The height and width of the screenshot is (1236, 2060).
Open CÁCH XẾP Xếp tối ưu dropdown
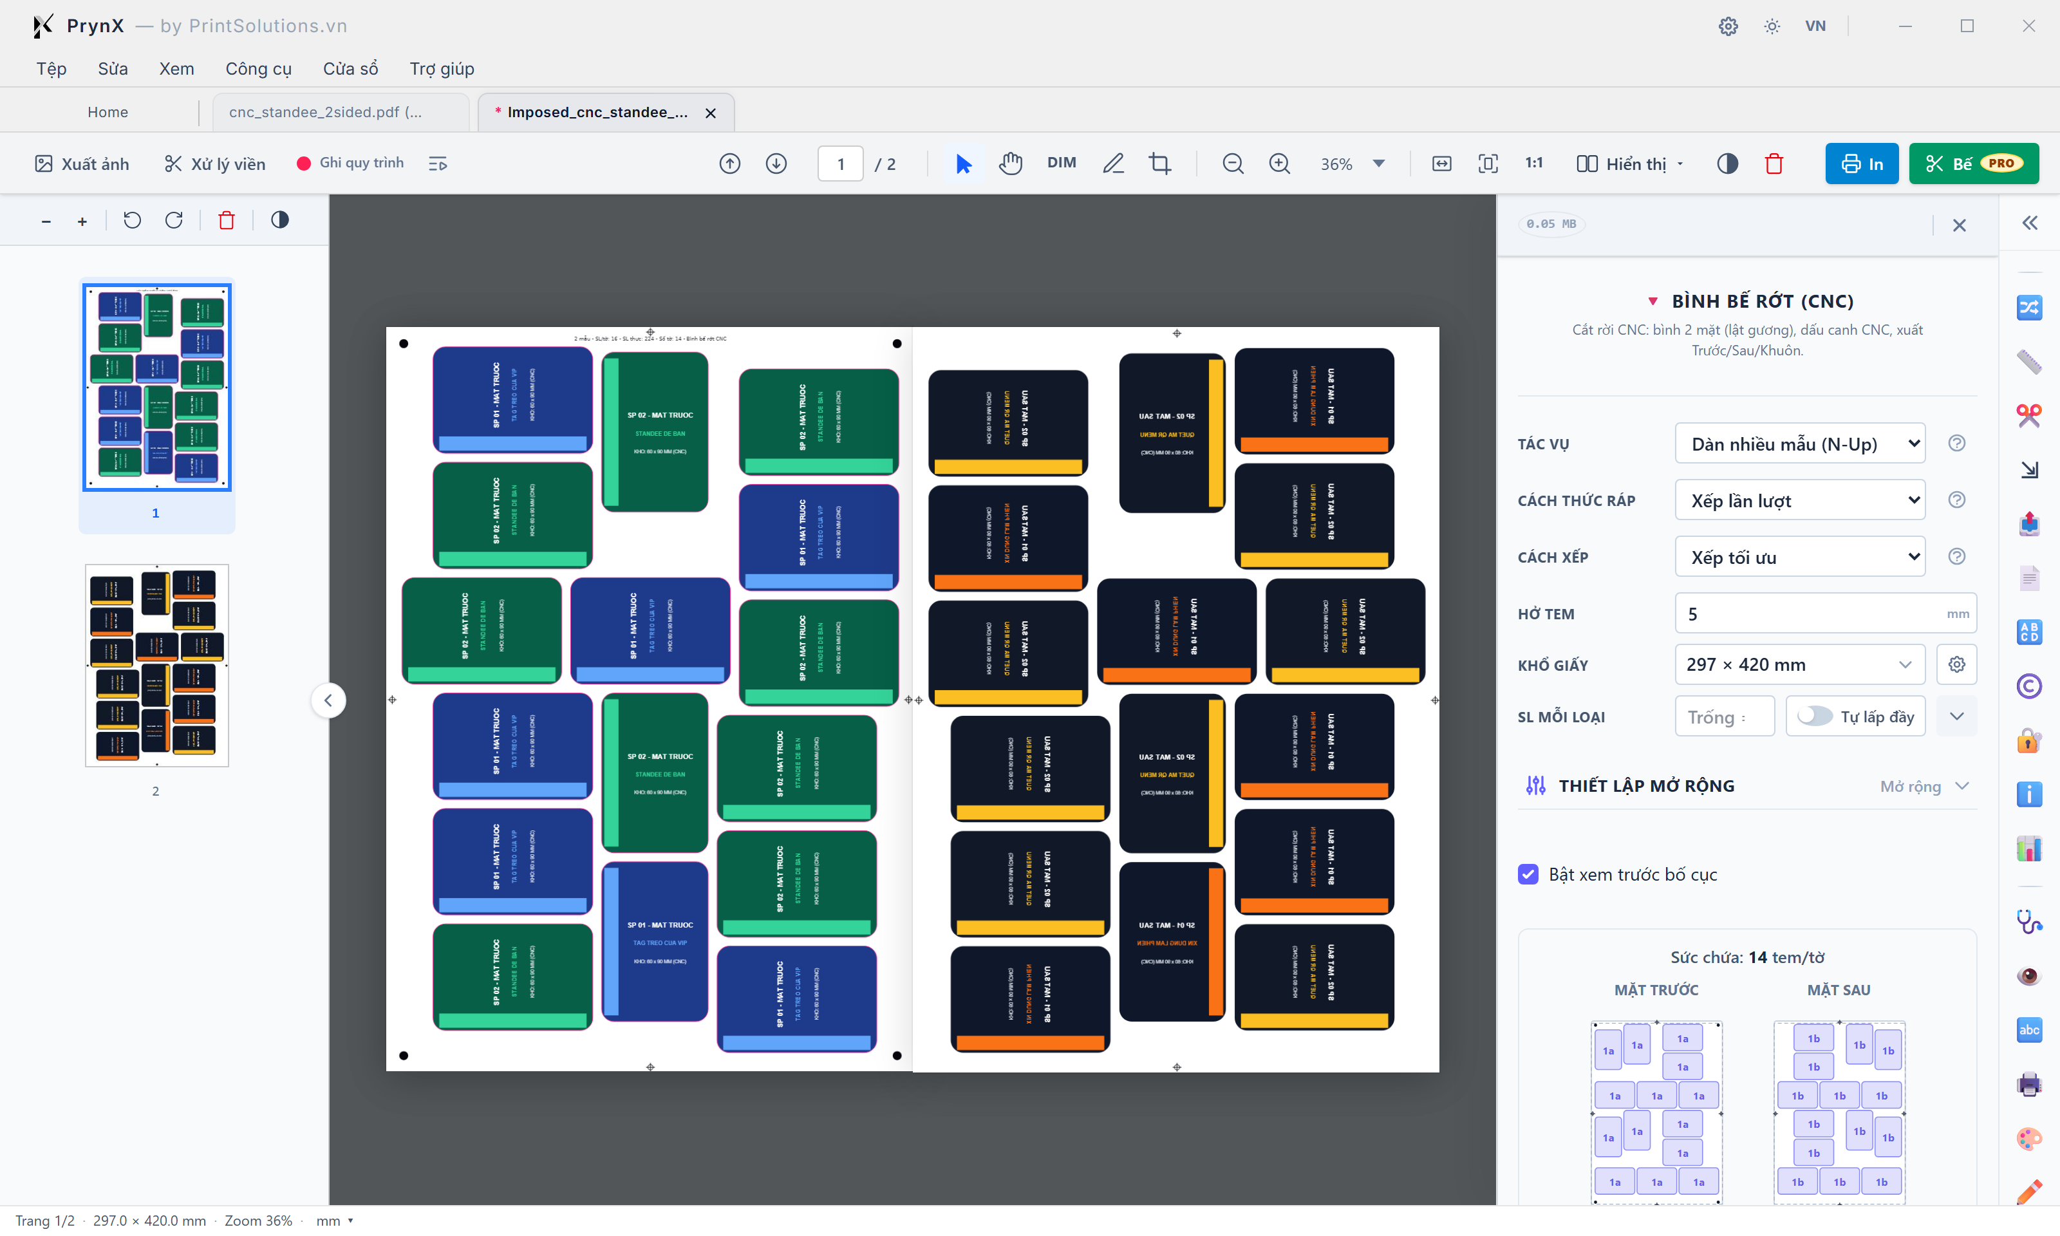(1799, 557)
